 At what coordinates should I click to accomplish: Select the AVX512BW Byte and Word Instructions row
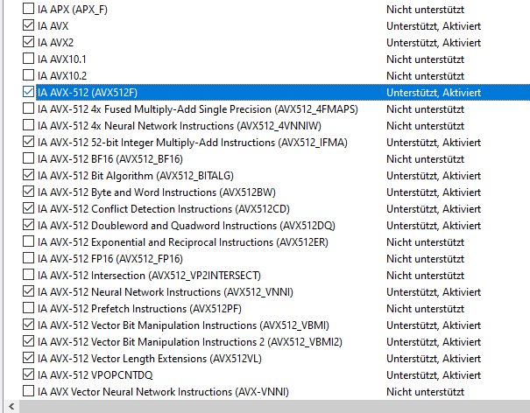pos(157,192)
